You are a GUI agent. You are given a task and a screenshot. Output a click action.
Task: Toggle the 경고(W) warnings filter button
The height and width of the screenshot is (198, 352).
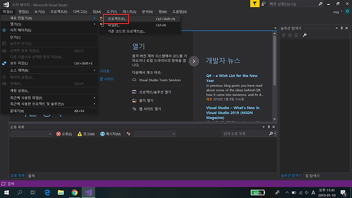[86, 134]
